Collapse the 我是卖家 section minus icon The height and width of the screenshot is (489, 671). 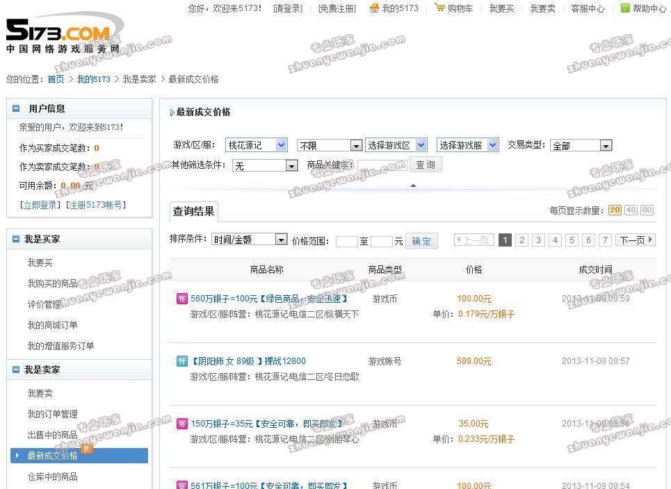tap(16, 370)
